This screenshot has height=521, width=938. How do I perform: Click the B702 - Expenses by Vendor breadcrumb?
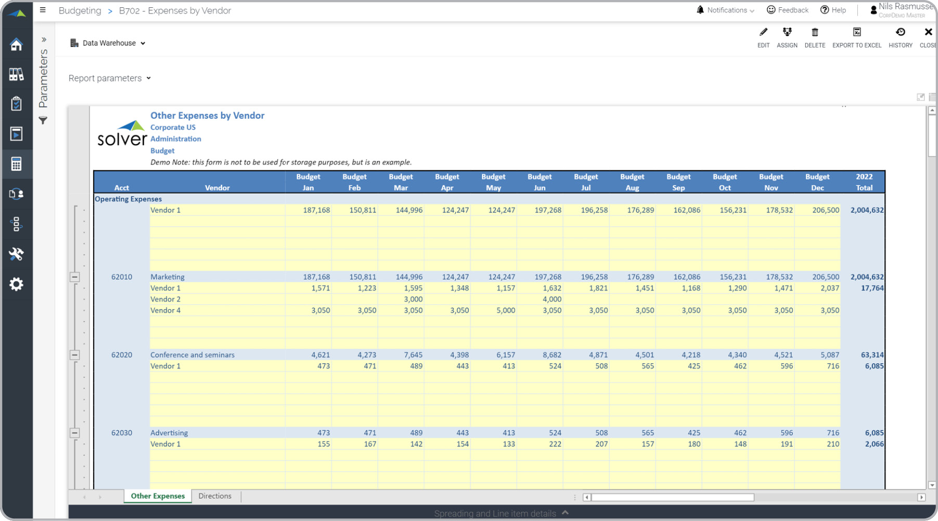(175, 10)
